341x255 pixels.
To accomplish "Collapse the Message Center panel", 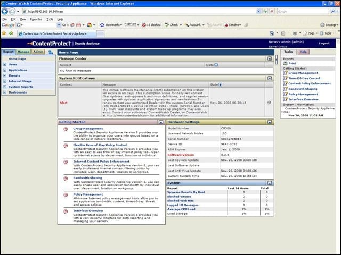I will pos(270,58).
